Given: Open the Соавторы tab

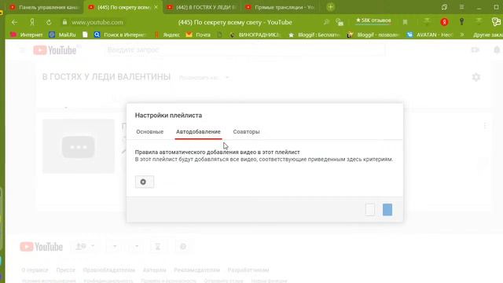Looking at the screenshot, I should [246, 132].
